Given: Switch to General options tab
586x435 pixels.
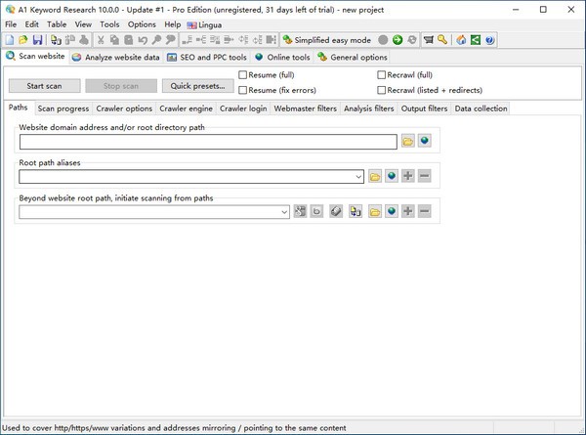Looking at the screenshot, I should 352,58.
